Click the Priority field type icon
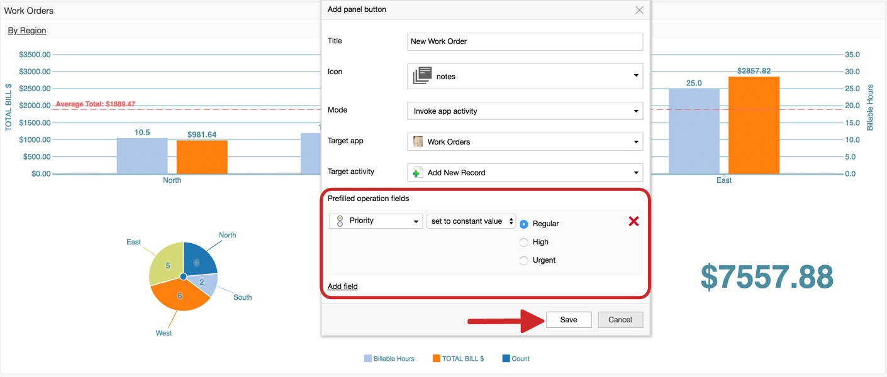Image resolution: width=887 pixels, height=377 pixels. tap(340, 221)
